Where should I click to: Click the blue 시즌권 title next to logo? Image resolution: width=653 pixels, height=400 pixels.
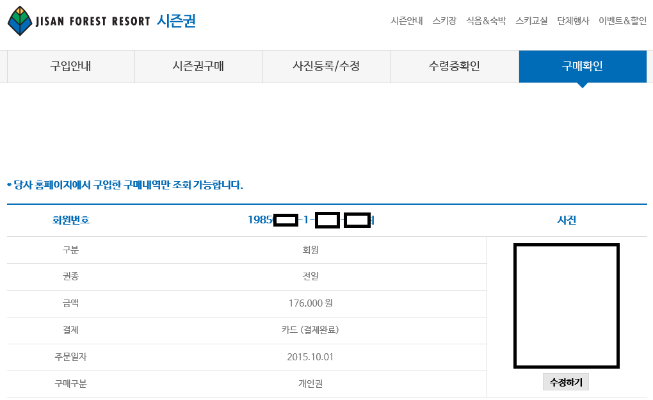(x=176, y=21)
